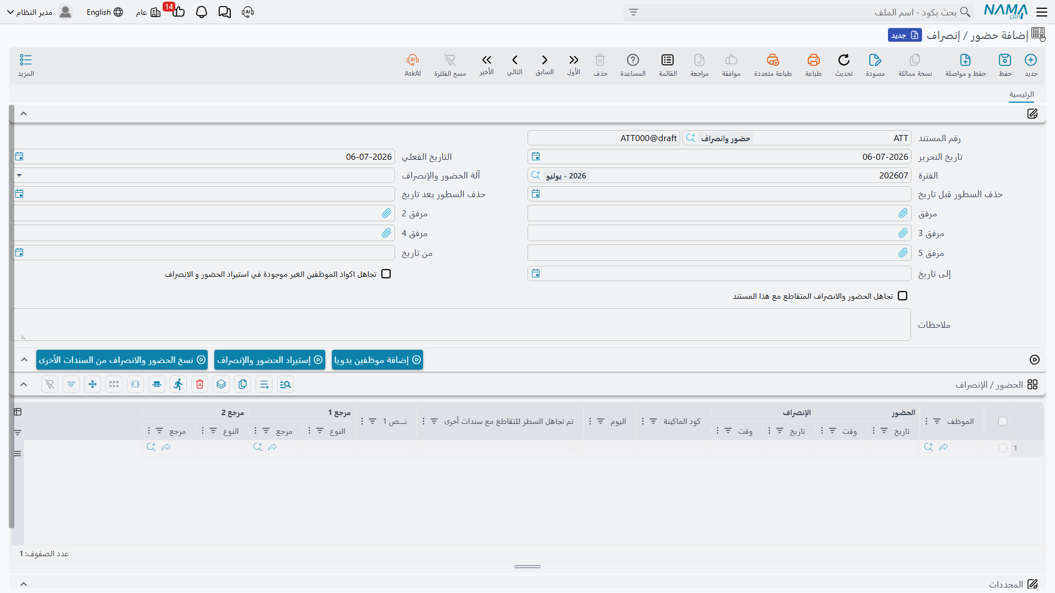
Task: Open the chat messages icon
Action: (x=225, y=12)
